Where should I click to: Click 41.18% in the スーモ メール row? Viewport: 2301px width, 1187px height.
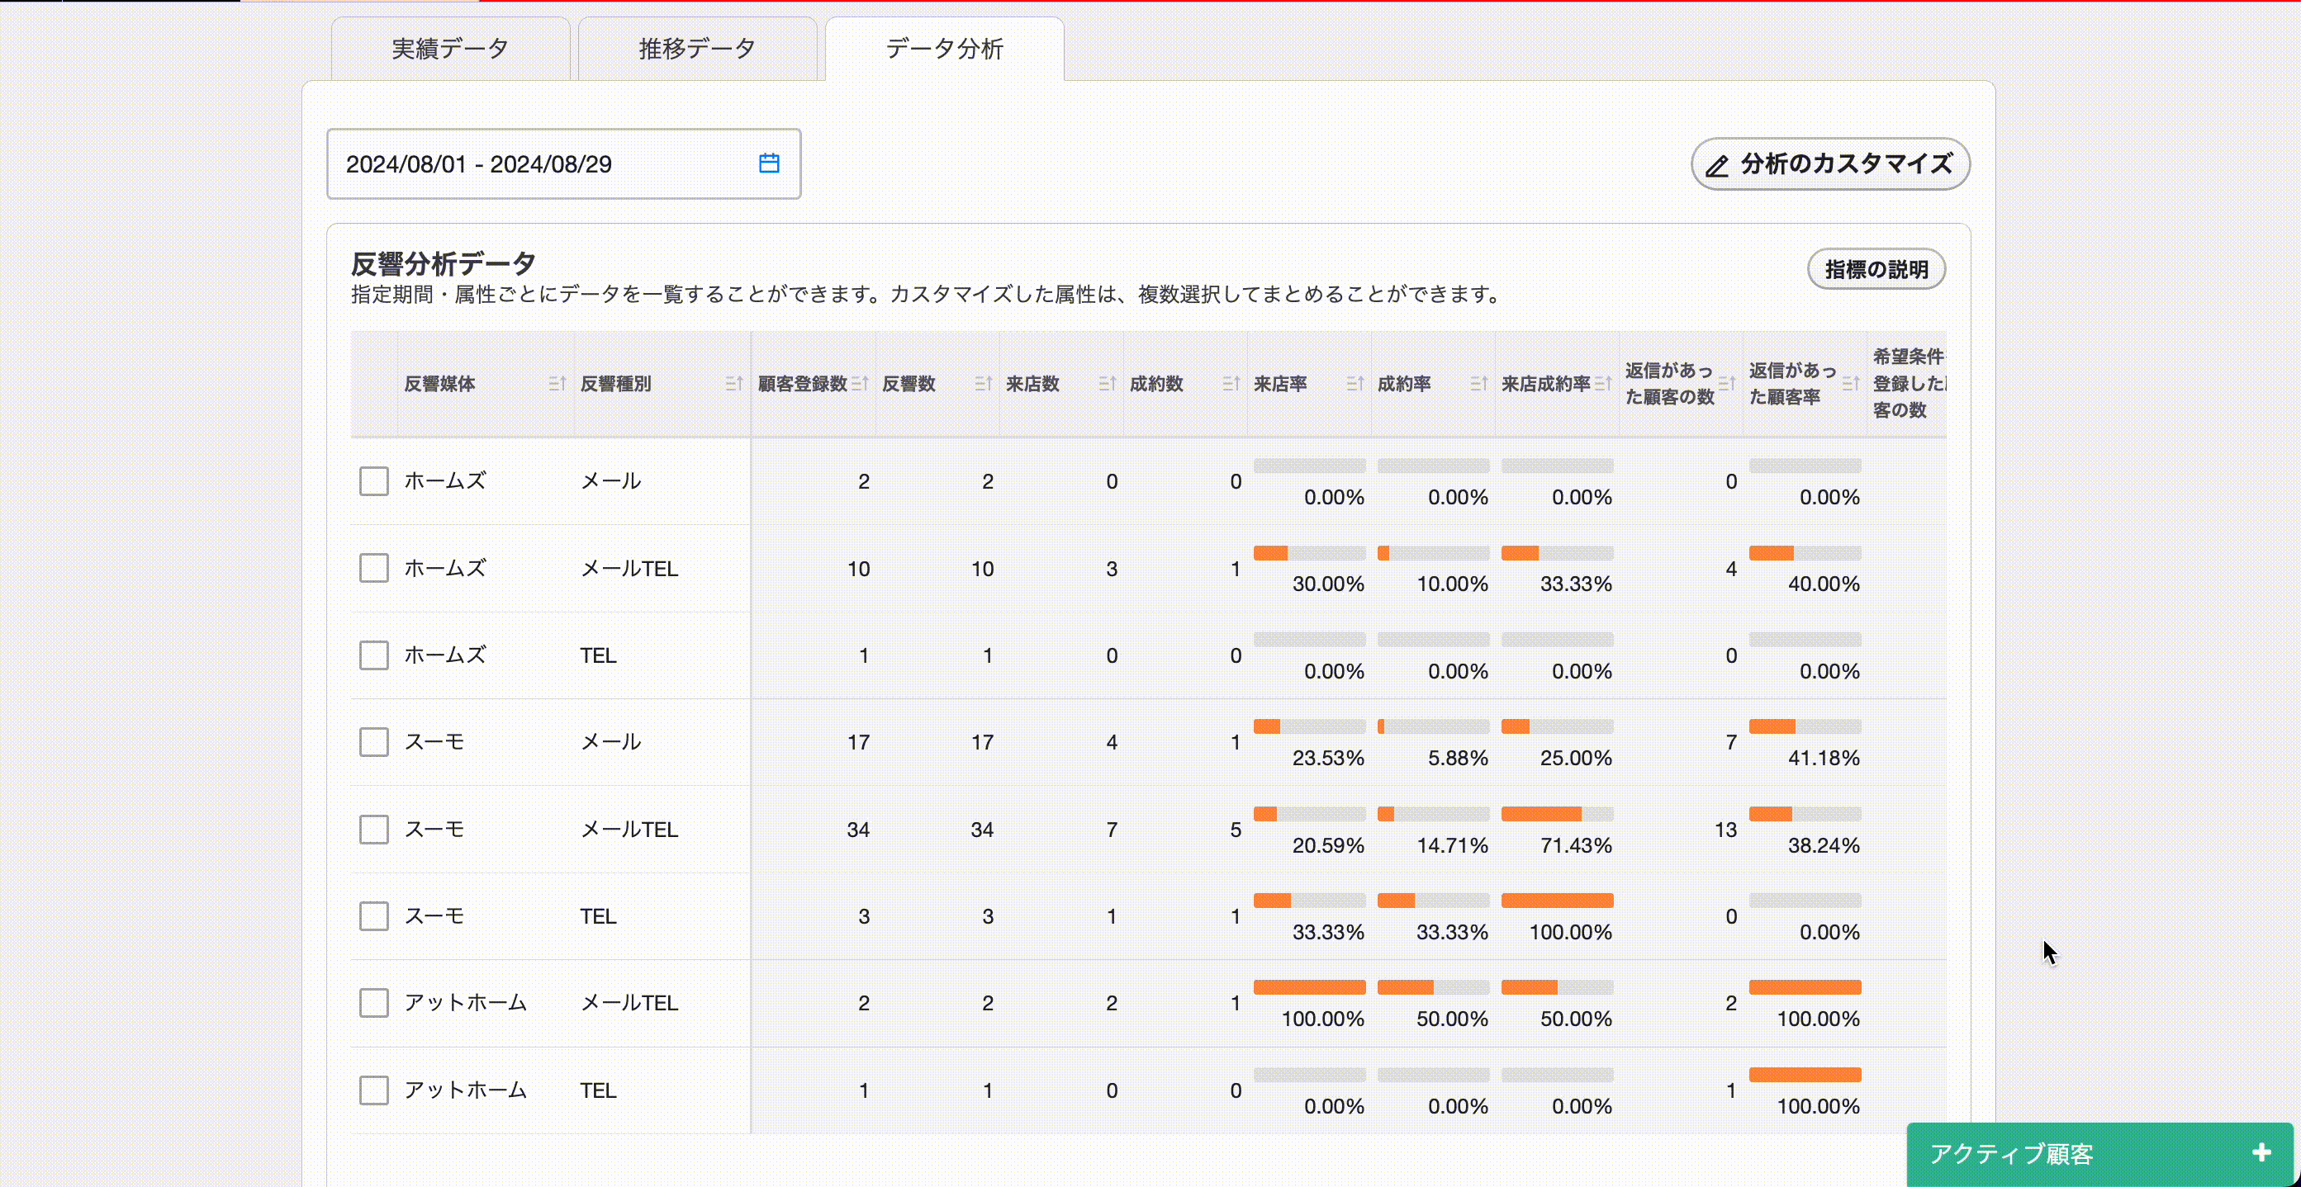point(1824,759)
